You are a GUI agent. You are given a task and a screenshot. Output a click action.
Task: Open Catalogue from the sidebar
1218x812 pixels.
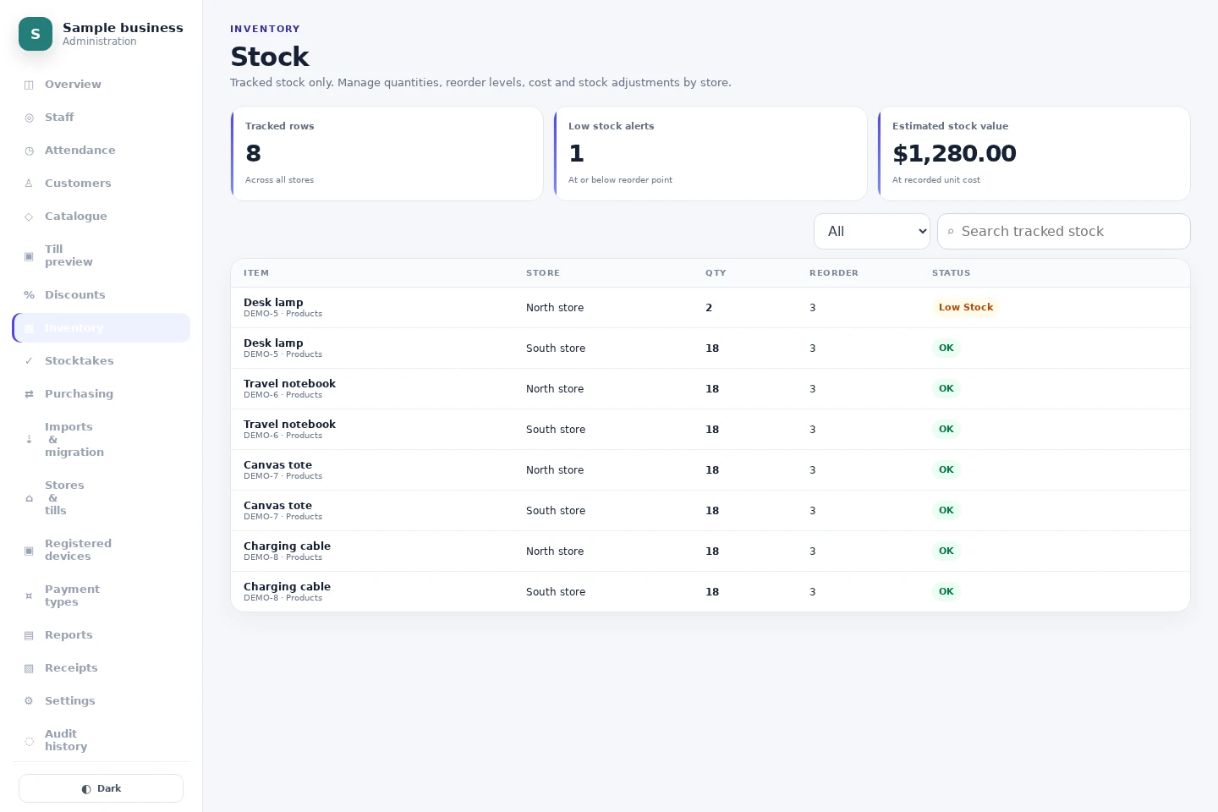coord(101,217)
